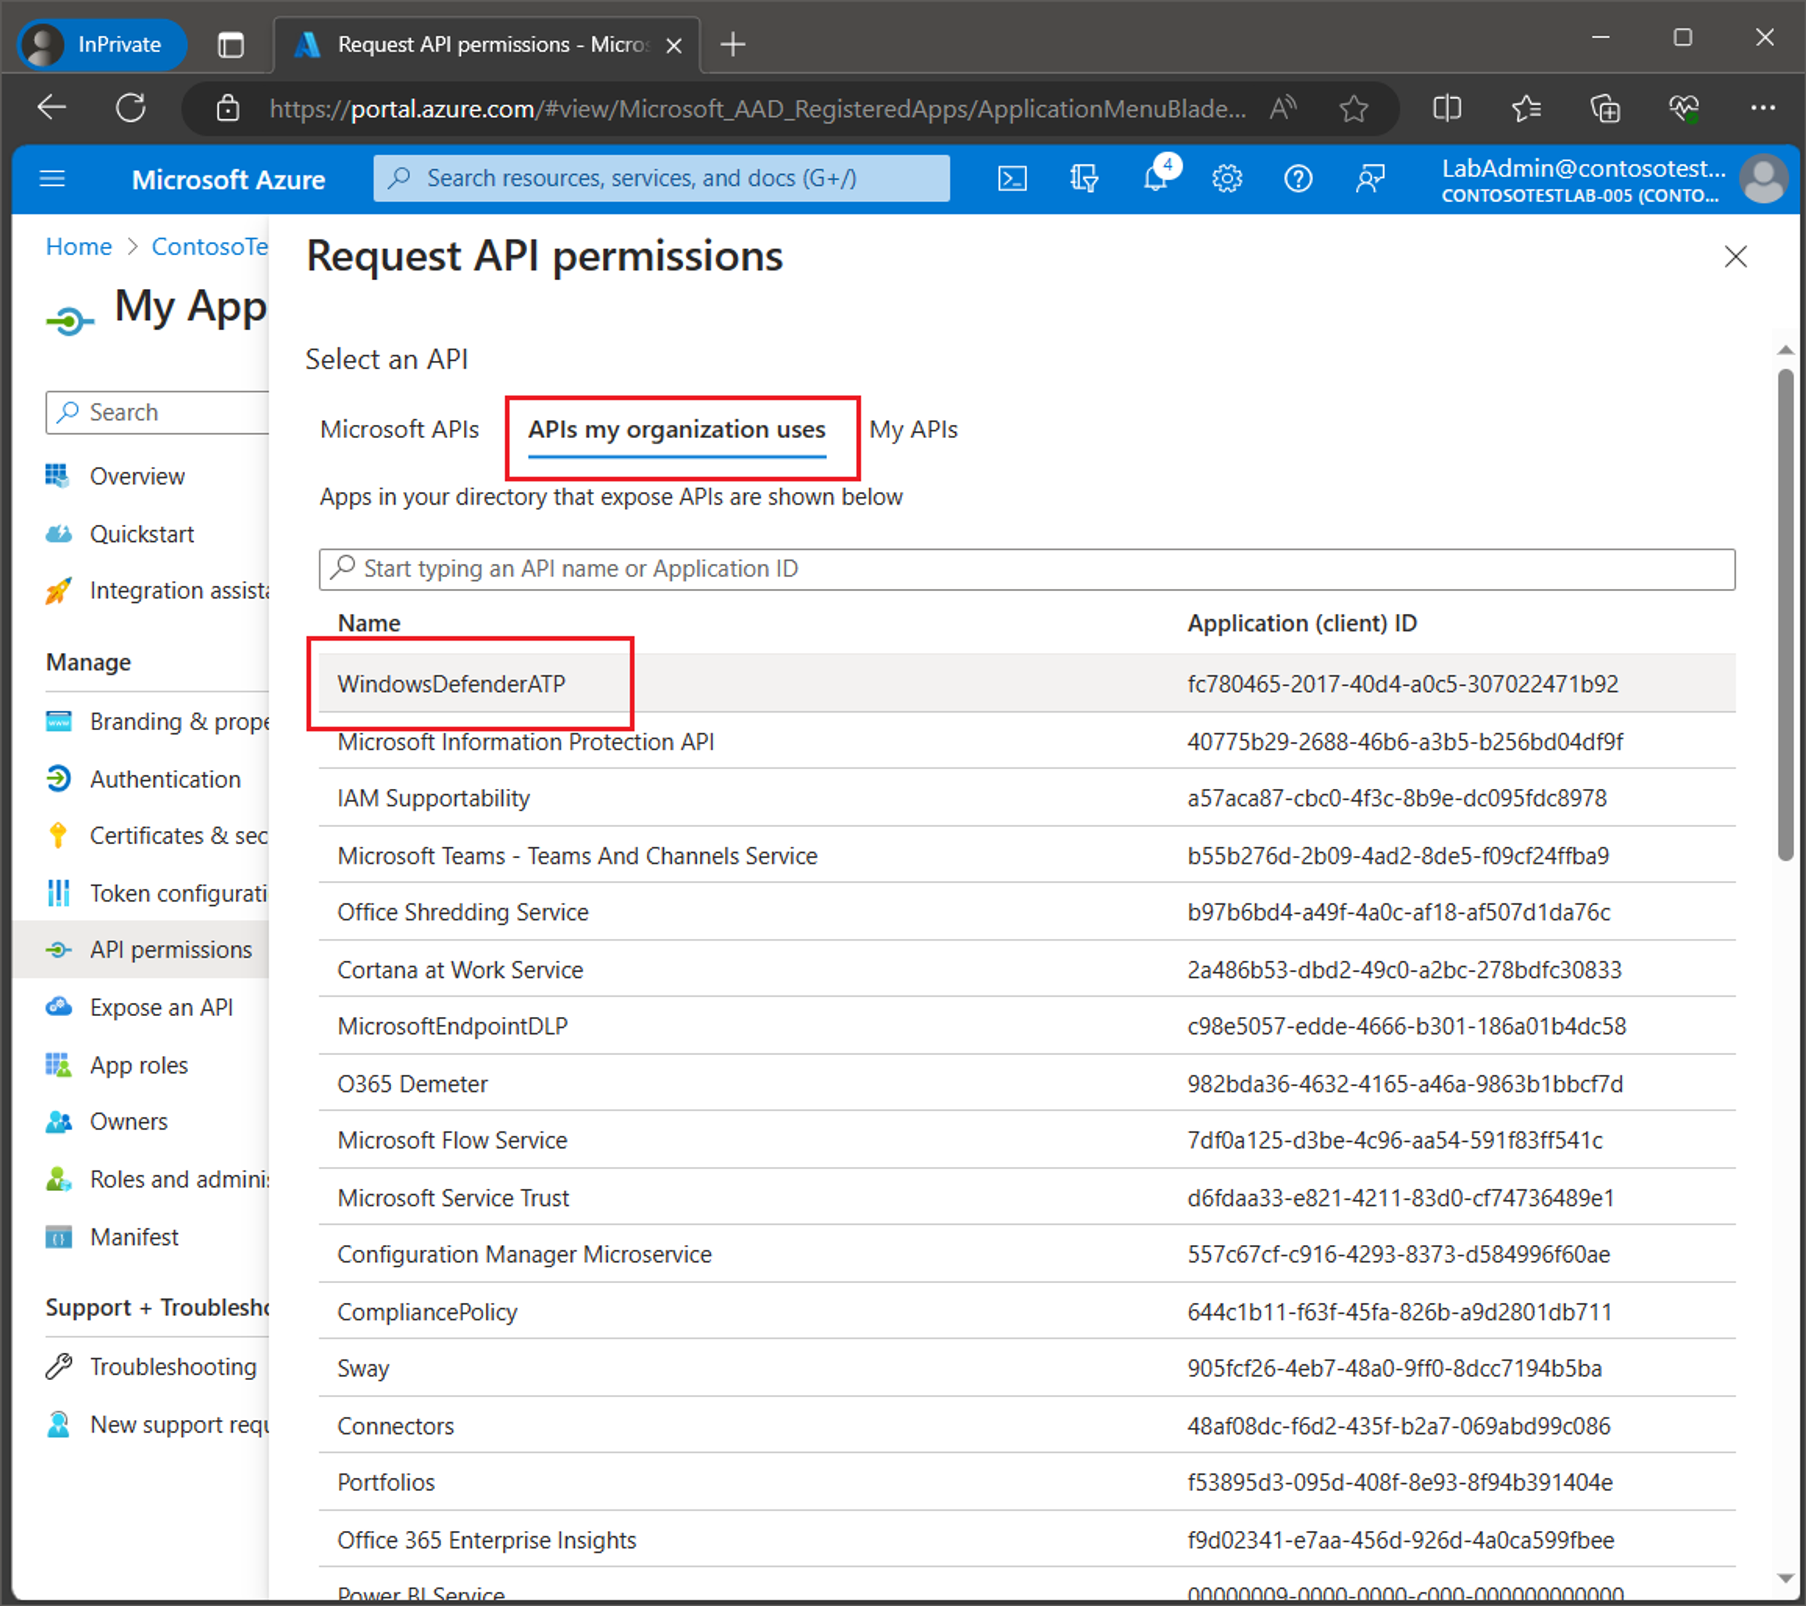The image size is (1806, 1606).
Task: Open Owners menu item
Action: click(x=141, y=1121)
